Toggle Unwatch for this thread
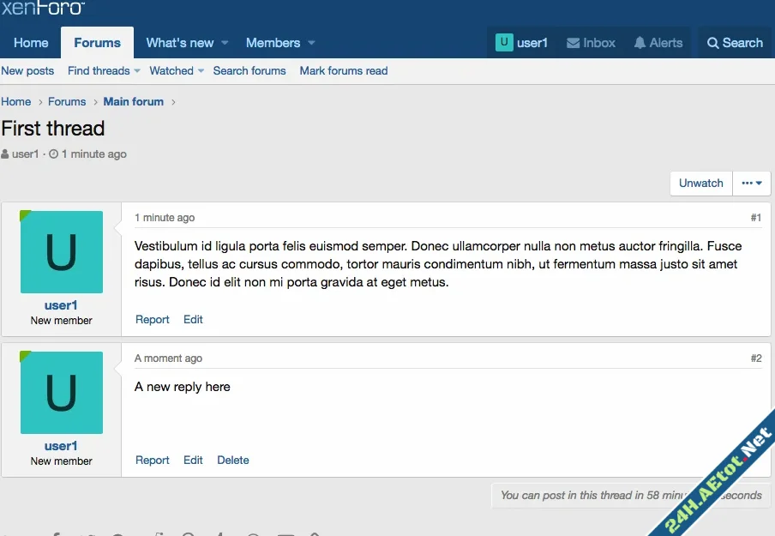 click(701, 184)
